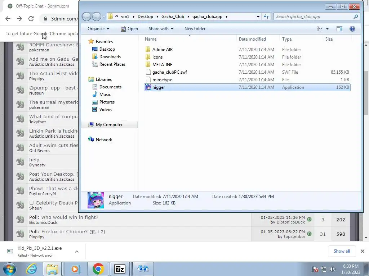
Task: Open the address bar history dropdown
Action: click(x=258, y=17)
